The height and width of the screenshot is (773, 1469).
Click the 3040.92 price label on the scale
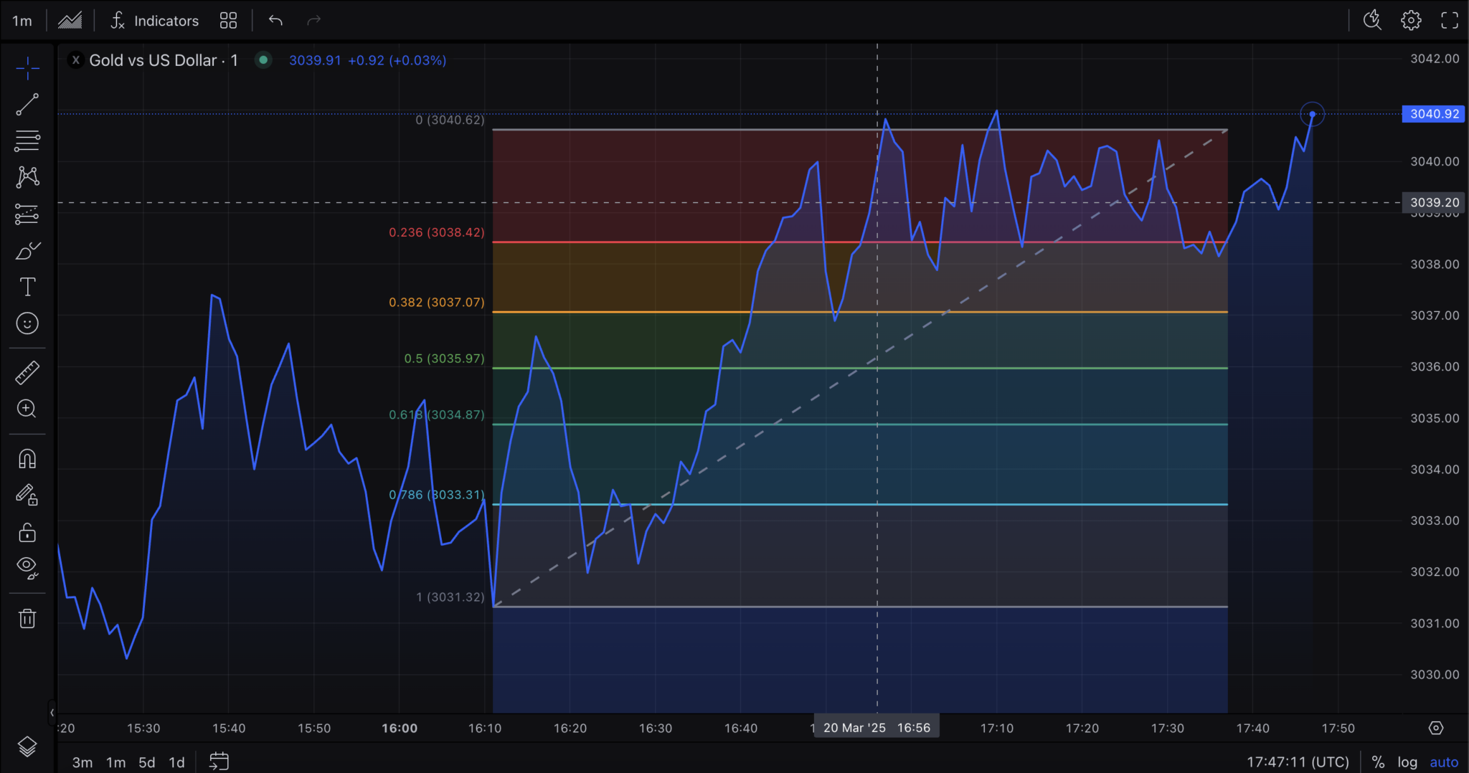pyautogui.click(x=1432, y=113)
